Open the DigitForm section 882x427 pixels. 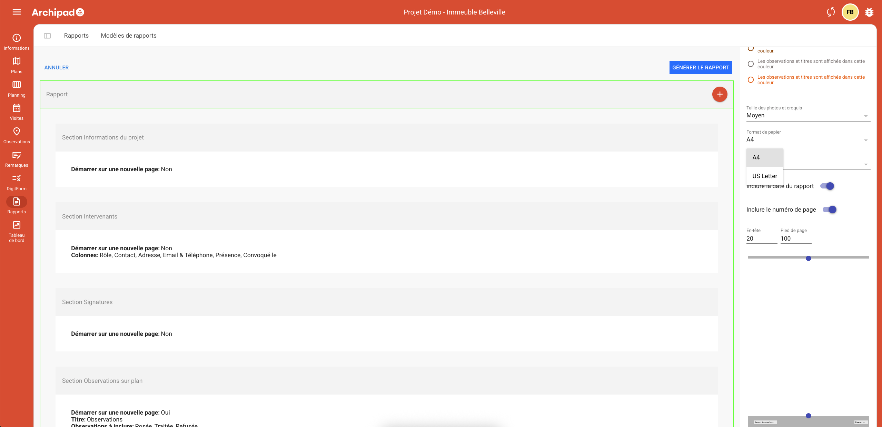[17, 182]
